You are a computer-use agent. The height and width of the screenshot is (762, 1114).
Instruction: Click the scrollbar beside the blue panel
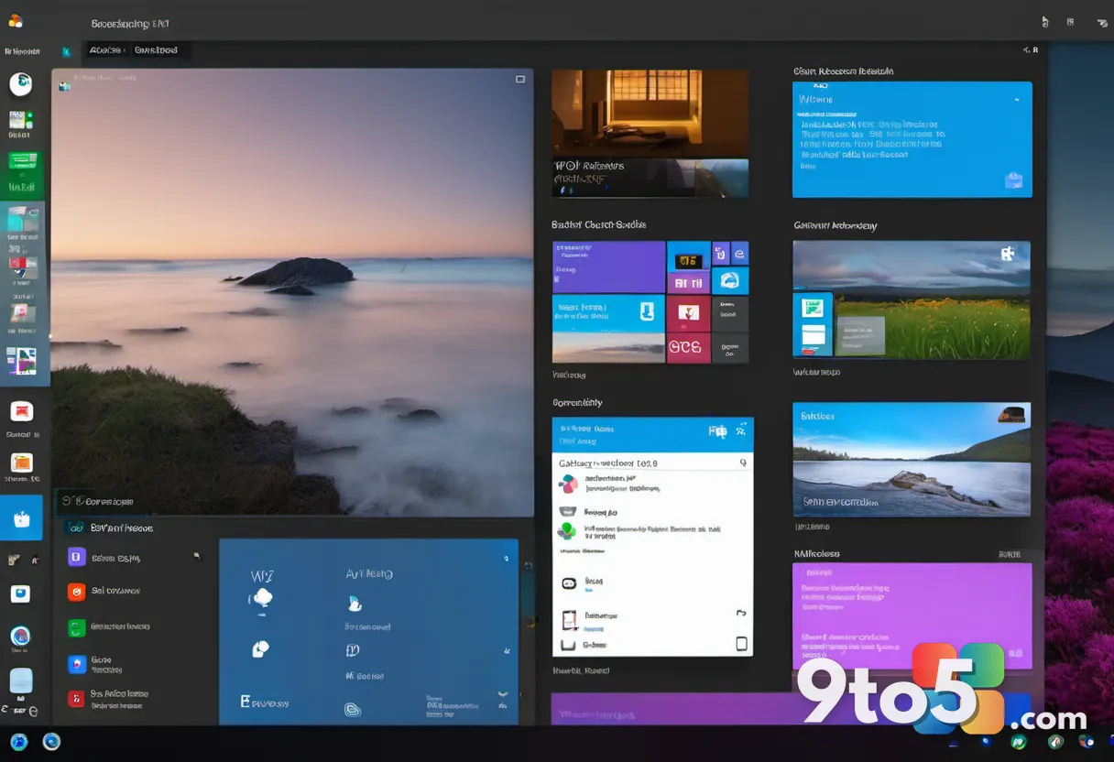click(527, 596)
